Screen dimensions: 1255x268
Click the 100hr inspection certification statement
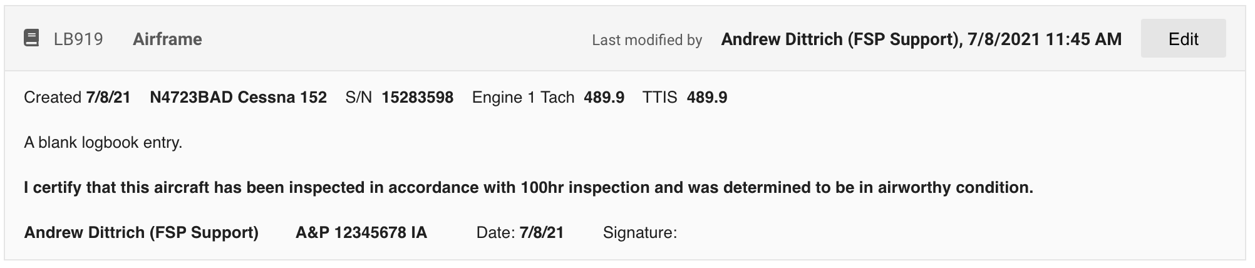click(529, 188)
